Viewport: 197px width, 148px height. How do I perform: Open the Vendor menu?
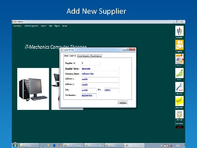(65, 26)
